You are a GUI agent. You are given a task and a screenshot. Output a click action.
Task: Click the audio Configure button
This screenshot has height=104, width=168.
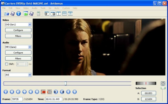18,53
